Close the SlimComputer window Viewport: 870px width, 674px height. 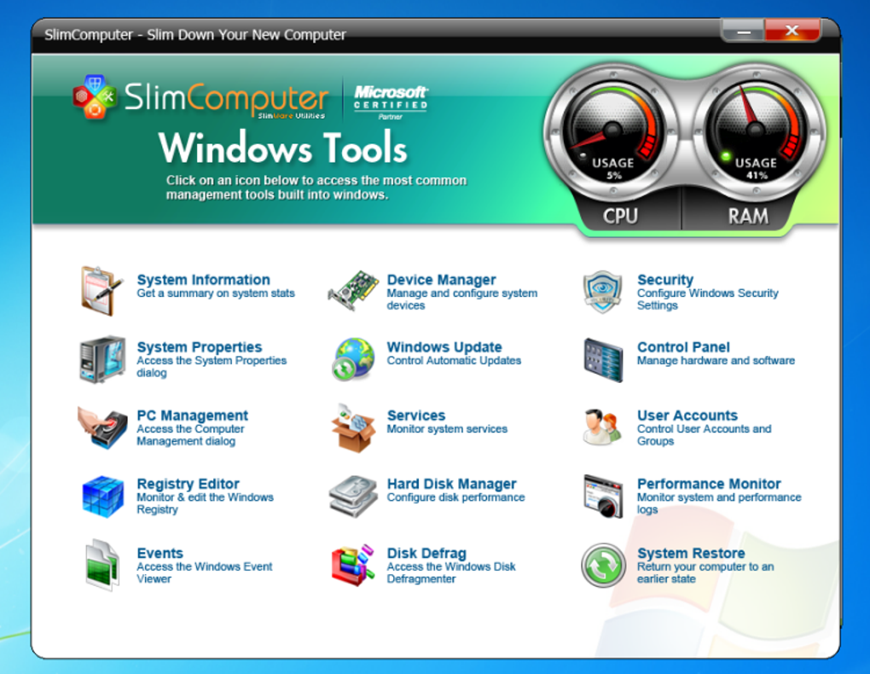792,31
